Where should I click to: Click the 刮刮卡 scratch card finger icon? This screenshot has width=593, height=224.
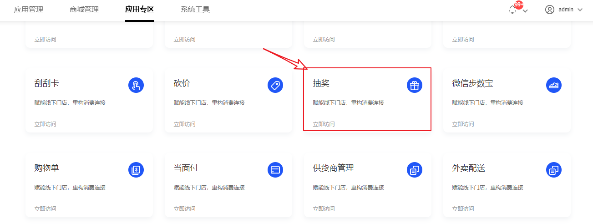point(136,85)
